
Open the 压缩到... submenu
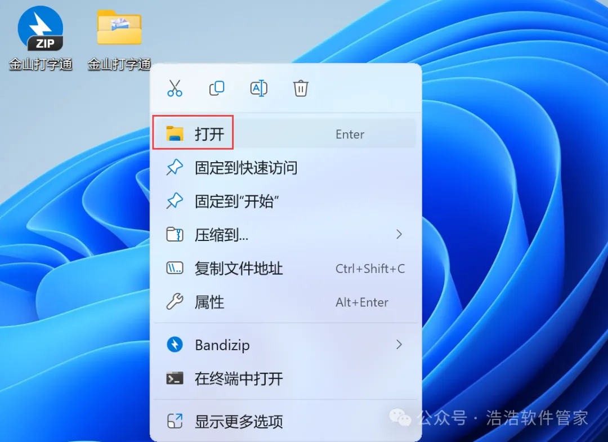[x=285, y=235]
